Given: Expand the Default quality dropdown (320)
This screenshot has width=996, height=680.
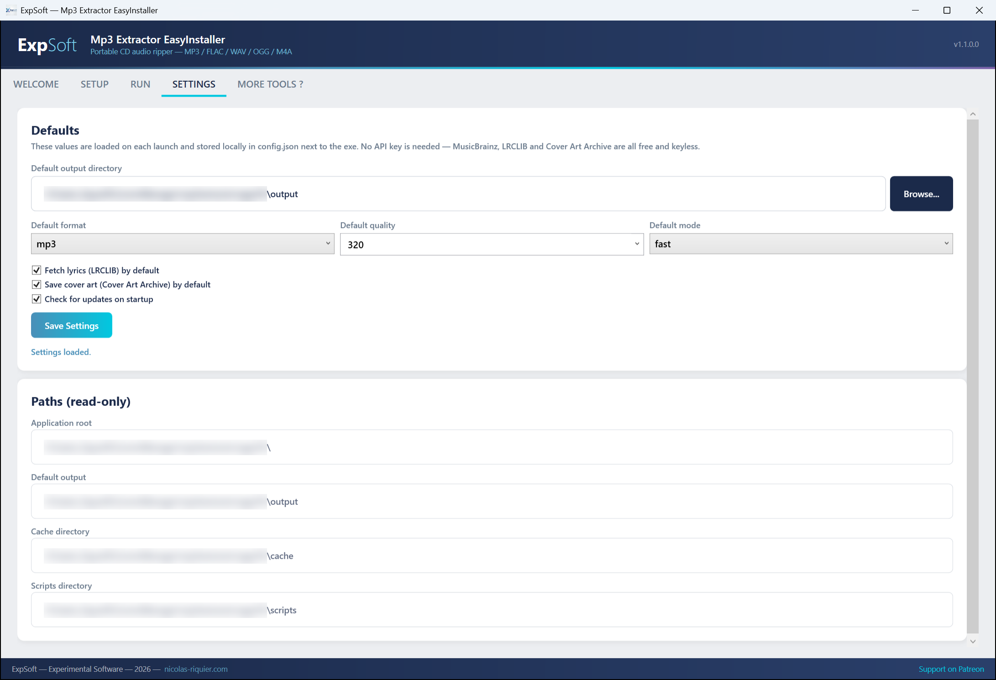Looking at the screenshot, I should 492,244.
